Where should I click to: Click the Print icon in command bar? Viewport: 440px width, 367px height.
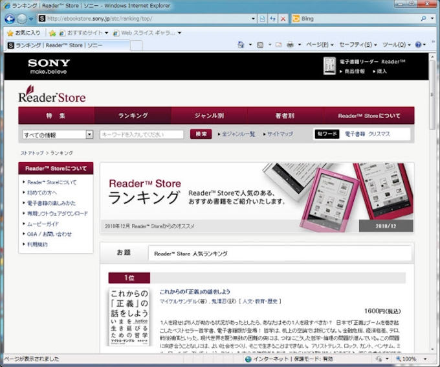(x=291, y=45)
